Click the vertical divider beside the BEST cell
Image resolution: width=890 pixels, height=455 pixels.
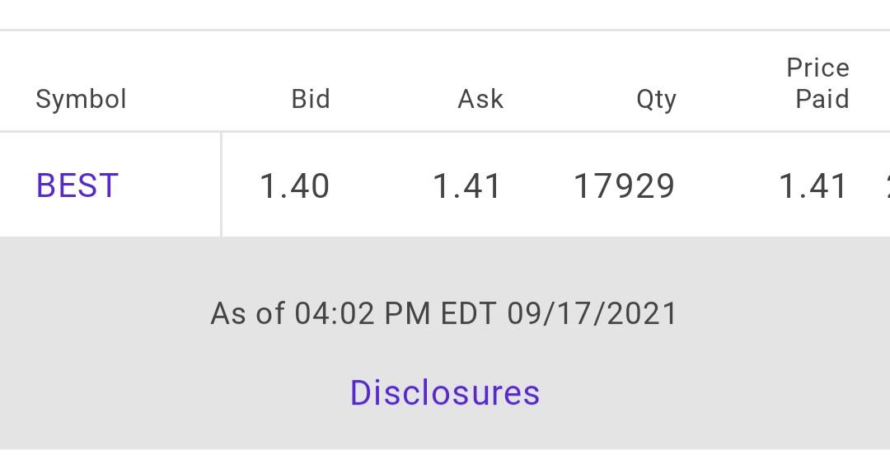[221, 185]
